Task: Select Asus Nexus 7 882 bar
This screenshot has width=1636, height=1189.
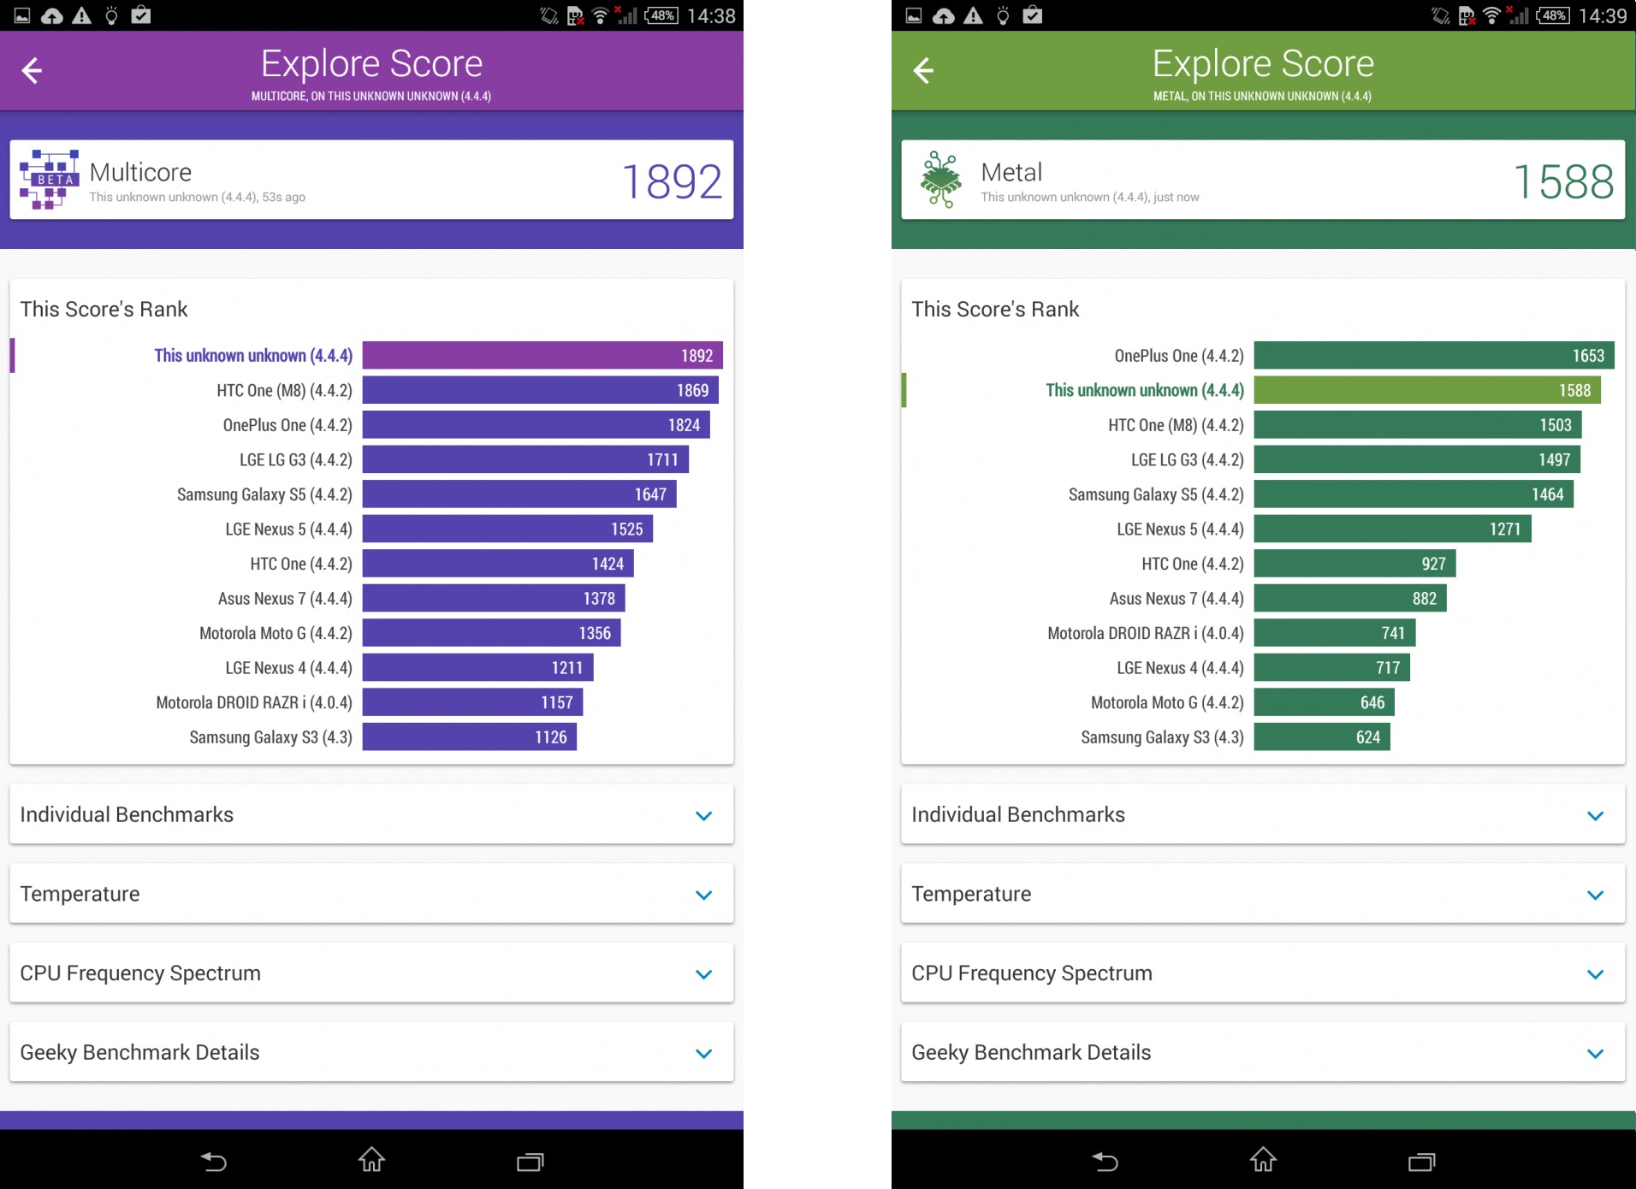Action: coord(1350,598)
